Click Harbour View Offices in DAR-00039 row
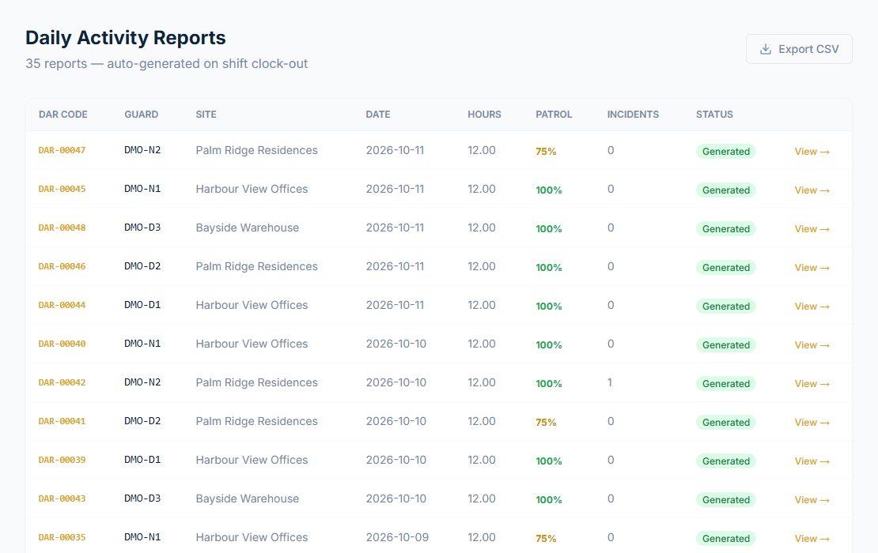The width and height of the screenshot is (878, 553). tap(252, 460)
